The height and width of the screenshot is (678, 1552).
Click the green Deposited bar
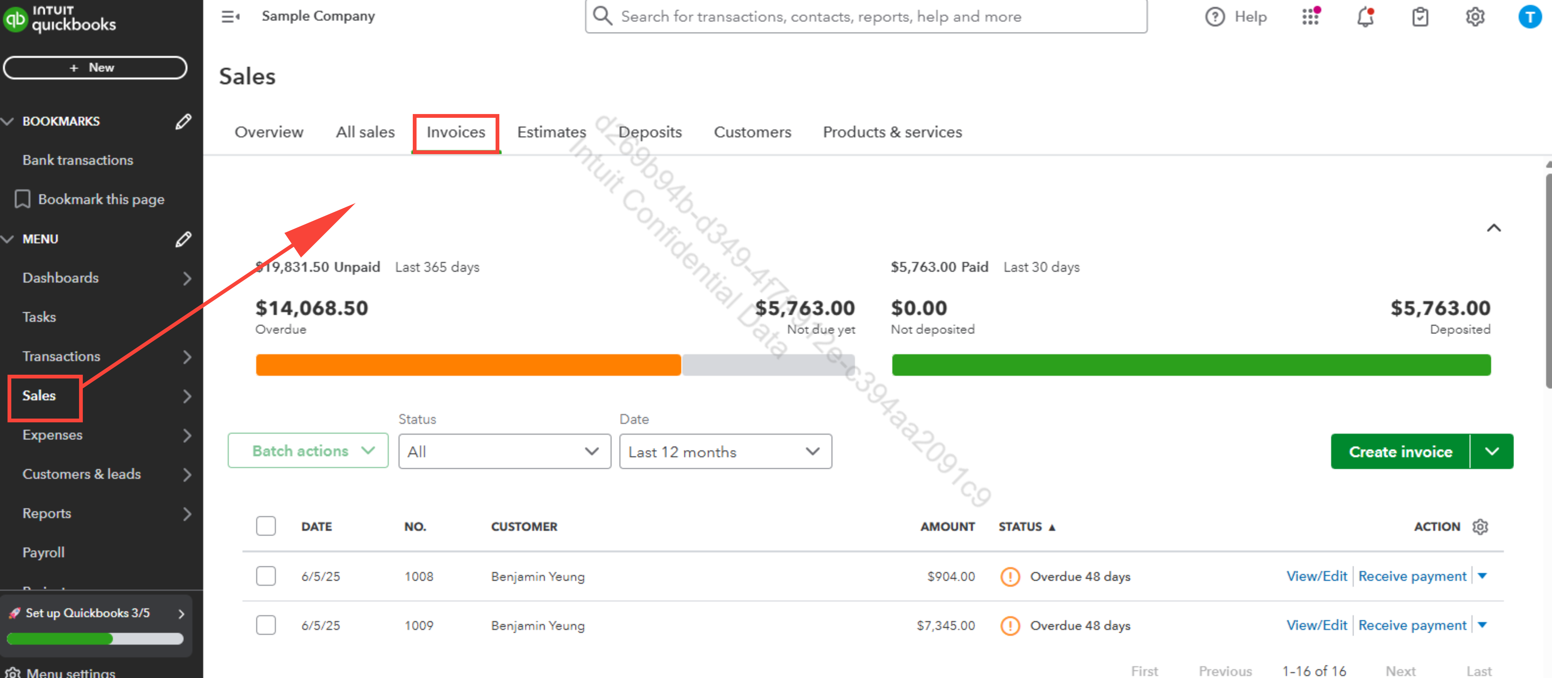click(1191, 365)
